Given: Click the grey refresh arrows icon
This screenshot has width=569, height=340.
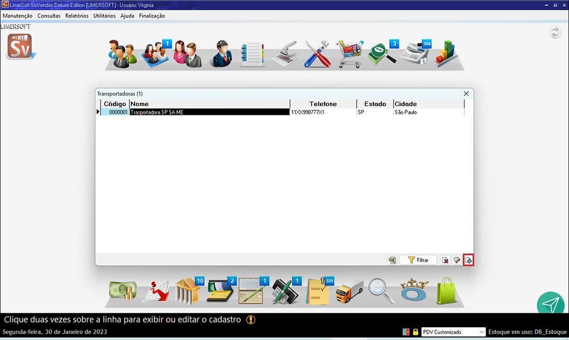Looking at the screenshot, I should tap(555, 32).
